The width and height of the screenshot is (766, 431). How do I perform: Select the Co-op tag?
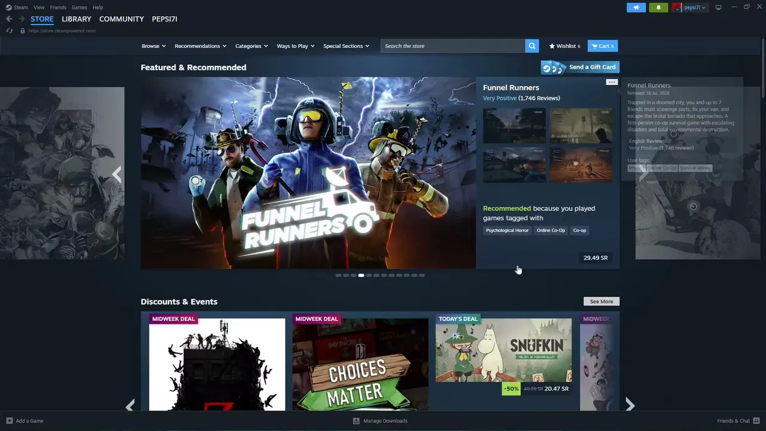tap(579, 230)
